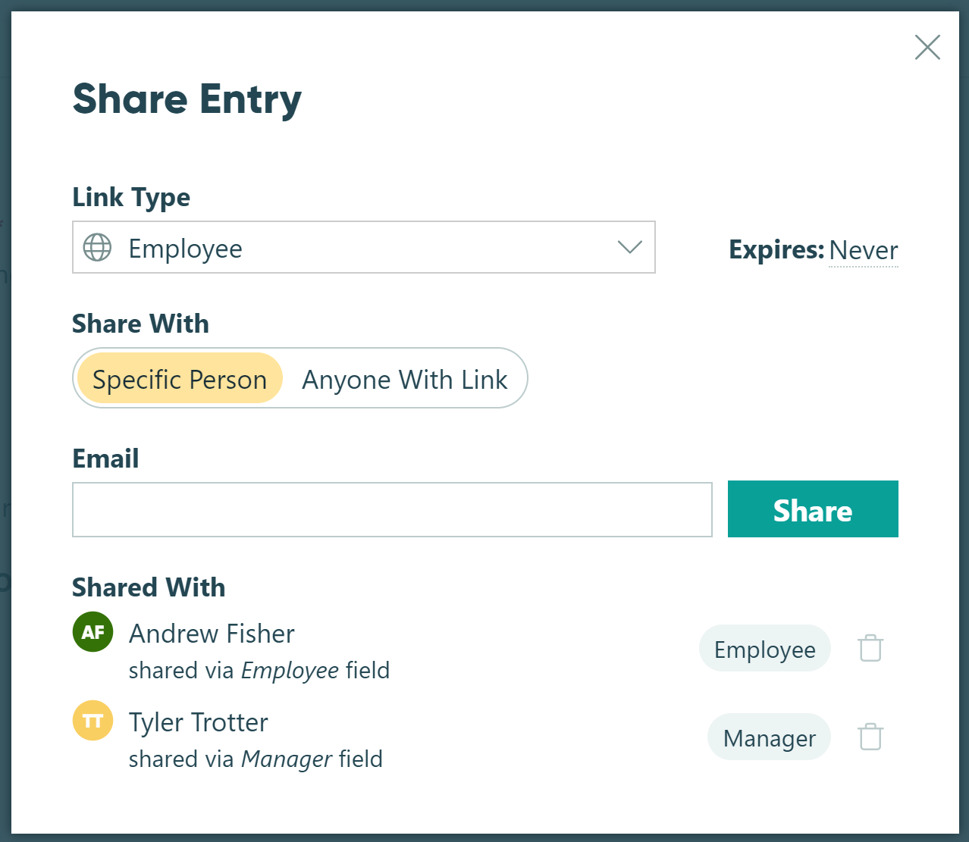This screenshot has width=969, height=842.
Task: Switch sharing to Anyone With Link
Action: click(x=404, y=379)
